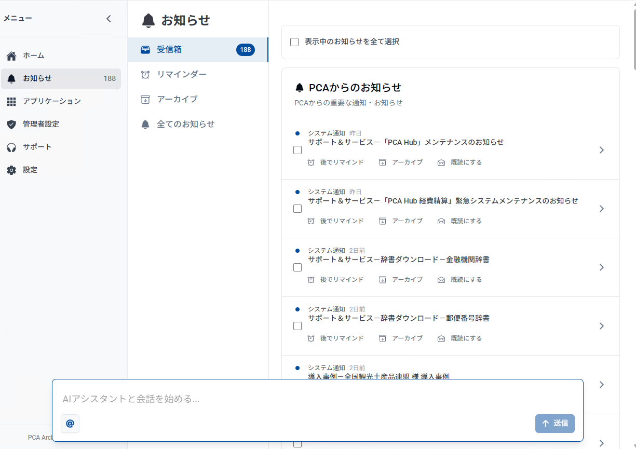Click the bell icon next to お知らせ heading

click(x=149, y=20)
